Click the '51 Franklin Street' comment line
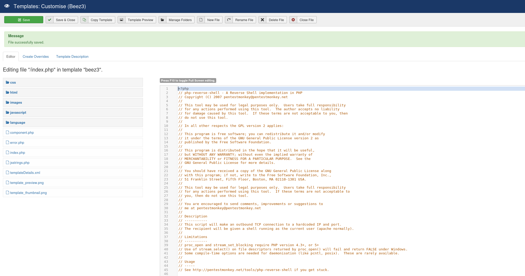525x276 pixels. [x=242, y=179]
